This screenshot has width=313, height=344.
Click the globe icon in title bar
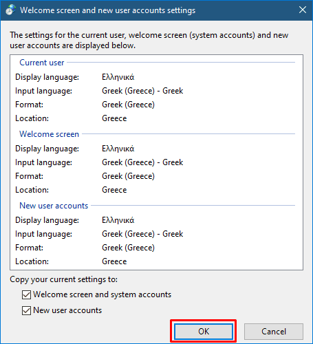(x=10, y=10)
